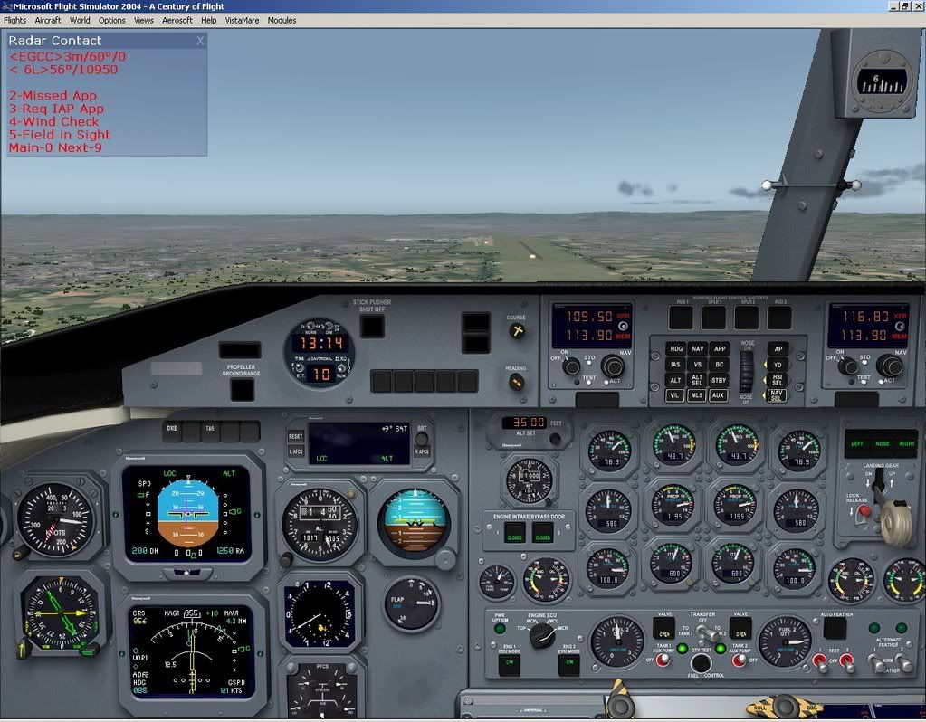
Task: Flip the TANK 1 AUX PUMP switch
Action: 663,659
